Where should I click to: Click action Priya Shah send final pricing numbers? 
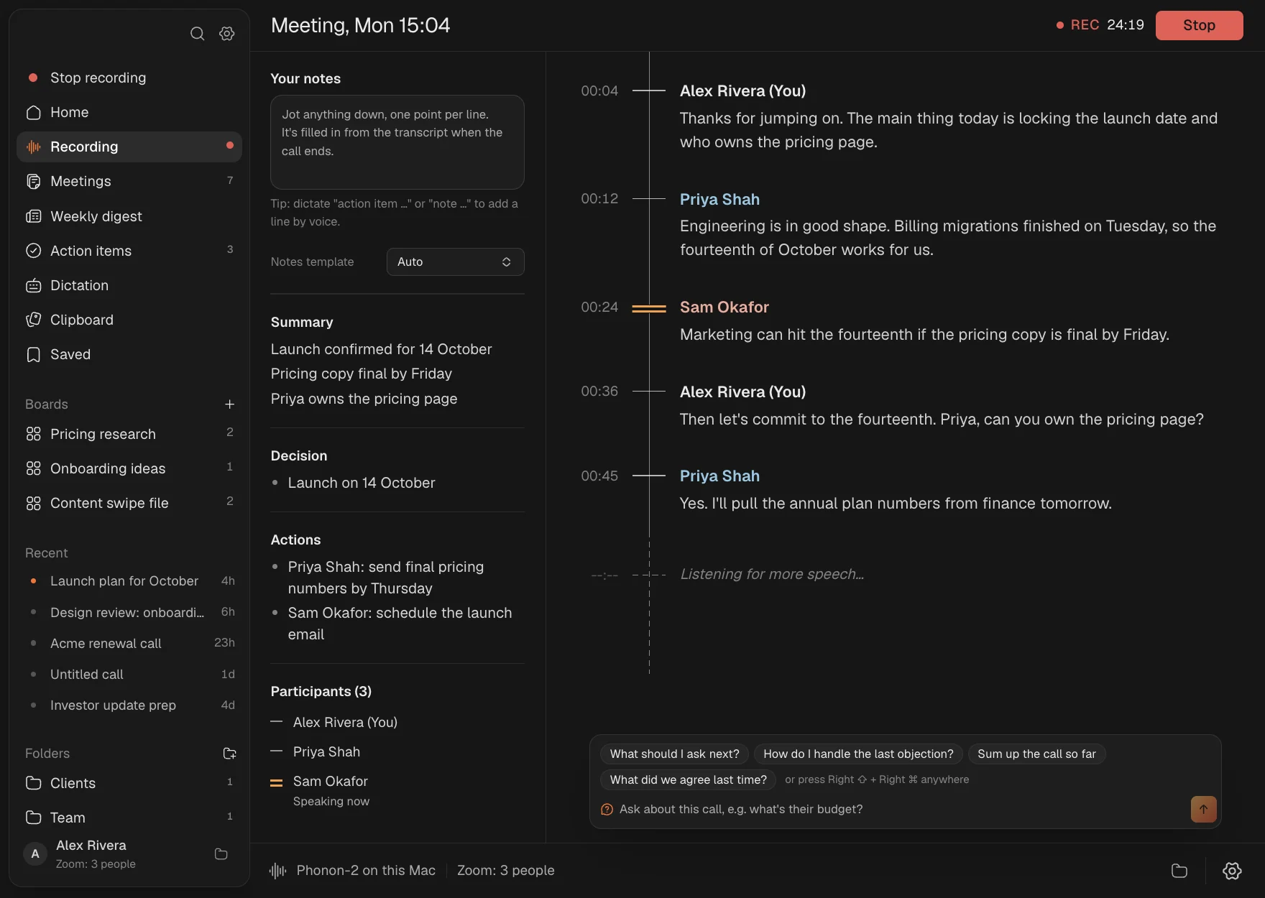click(x=385, y=578)
